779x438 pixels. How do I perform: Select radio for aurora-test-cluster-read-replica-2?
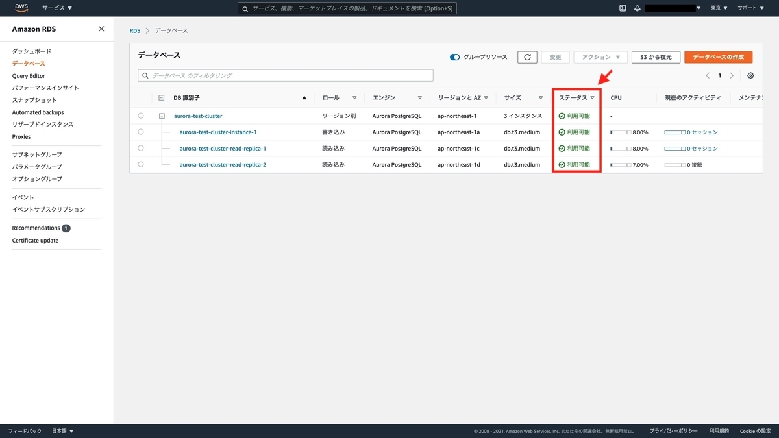click(141, 164)
